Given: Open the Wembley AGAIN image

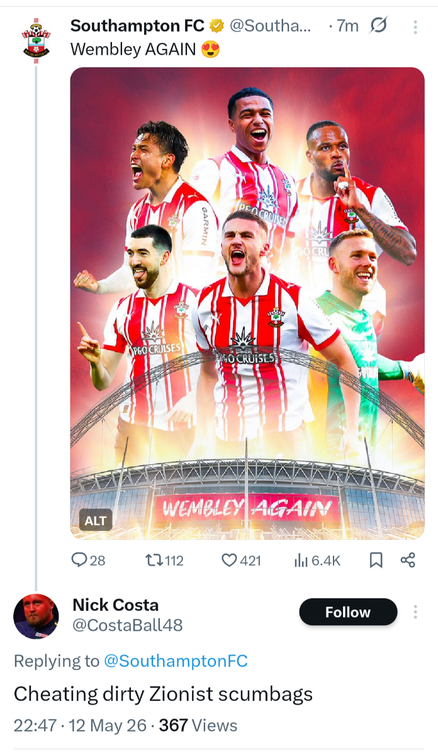Looking at the screenshot, I should tap(247, 303).
